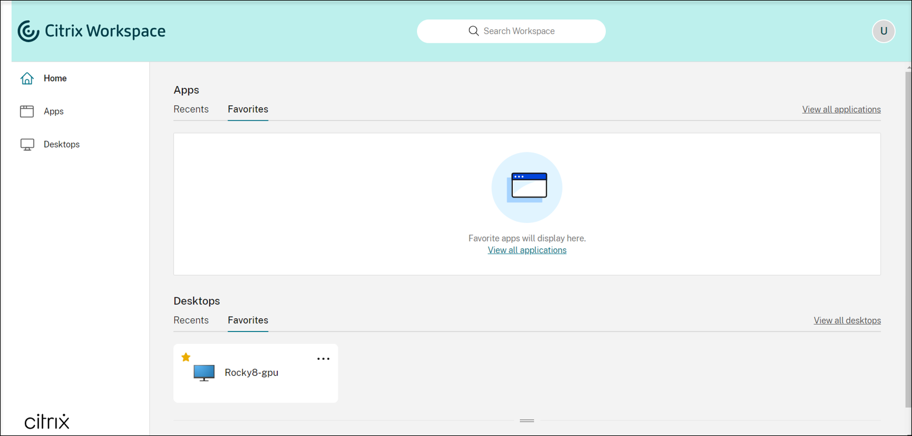Viewport: 912px width, 436px height.
Task: Select Favorites tab under Desktops
Action: [x=248, y=320]
